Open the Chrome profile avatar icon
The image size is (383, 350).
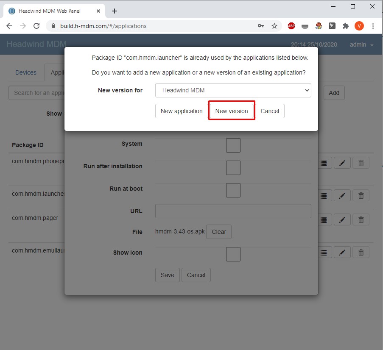359,26
